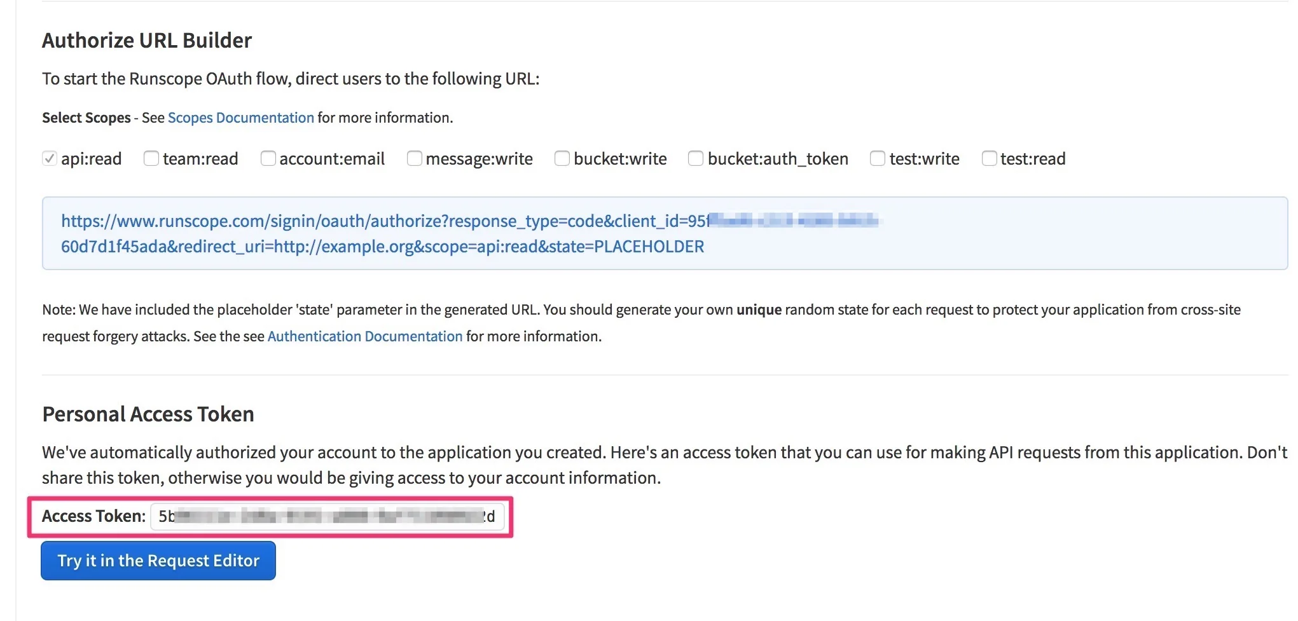The height and width of the screenshot is (621, 1298).
Task: Click the 'Select Scopes' label
Action: pyautogui.click(x=86, y=118)
